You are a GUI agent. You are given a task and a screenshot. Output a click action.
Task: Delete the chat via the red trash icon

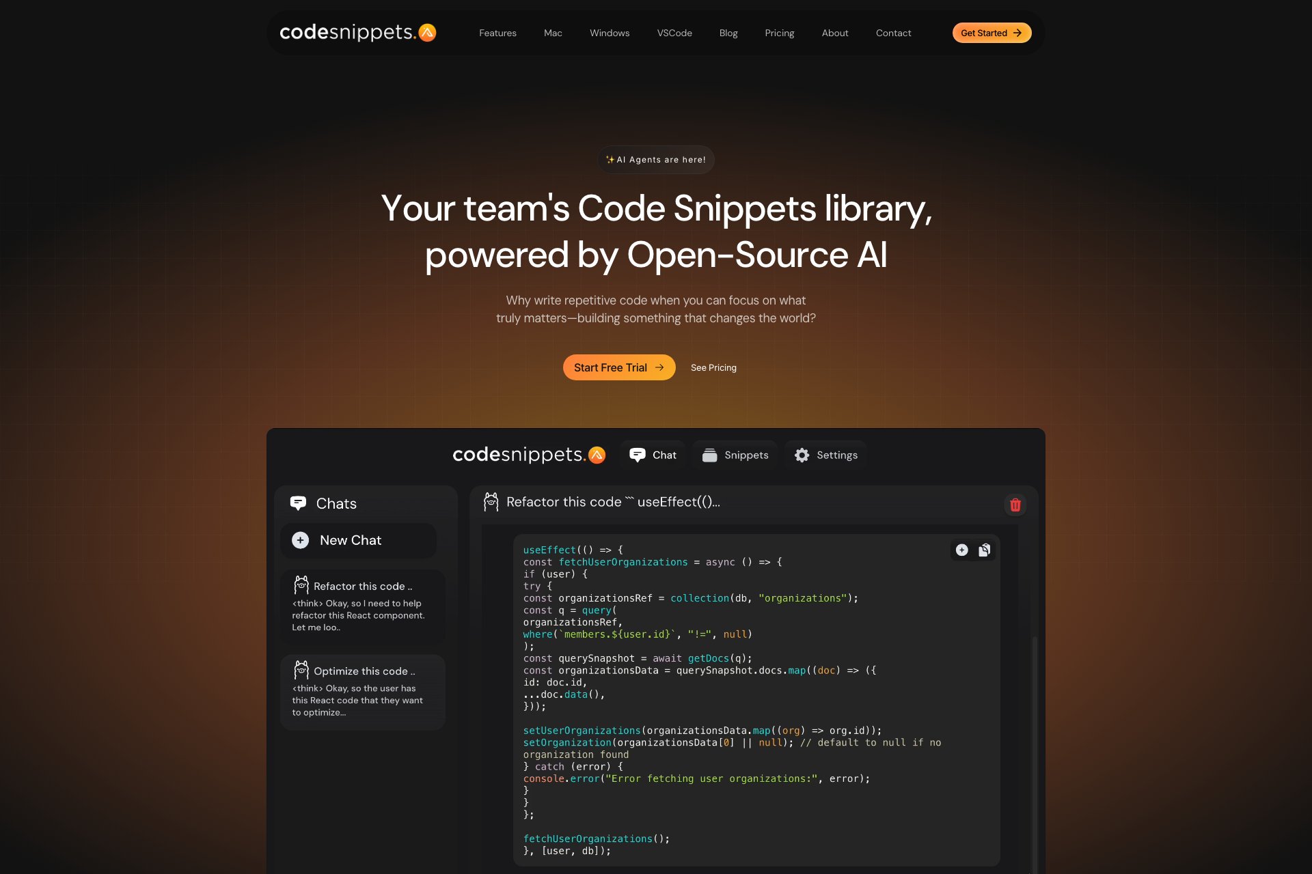tap(1015, 505)
